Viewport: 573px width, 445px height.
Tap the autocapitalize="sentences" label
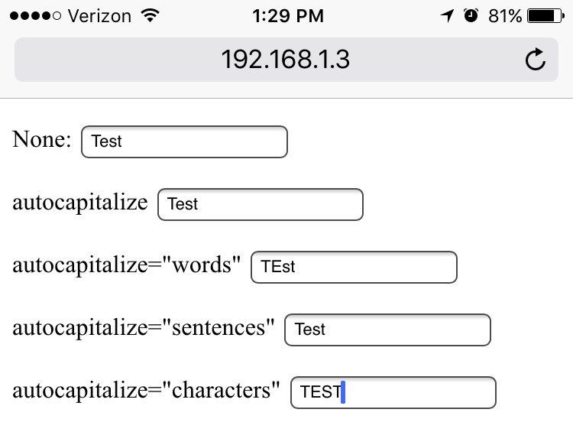(144, 328)
